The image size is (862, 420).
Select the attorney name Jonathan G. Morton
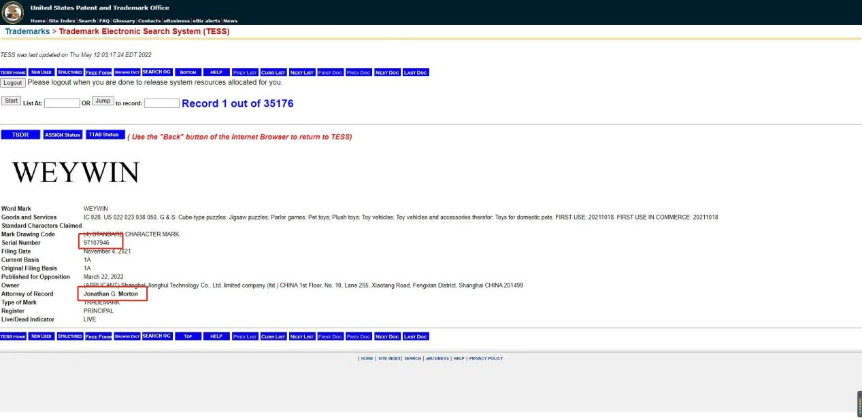[110, 294]
